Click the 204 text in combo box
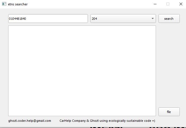This screenshot has width=186, height=128. tap(94, 19)
